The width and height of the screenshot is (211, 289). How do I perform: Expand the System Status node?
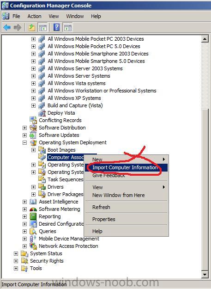pos(16,253)
